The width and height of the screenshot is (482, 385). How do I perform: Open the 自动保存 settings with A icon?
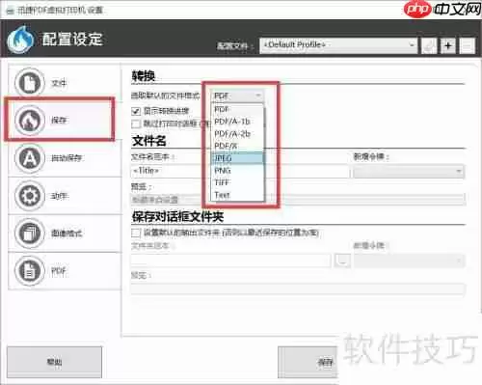click(65, 158)
